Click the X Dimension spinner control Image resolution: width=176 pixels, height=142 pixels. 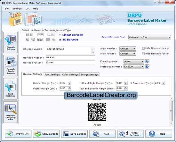(x=164, y=83)
